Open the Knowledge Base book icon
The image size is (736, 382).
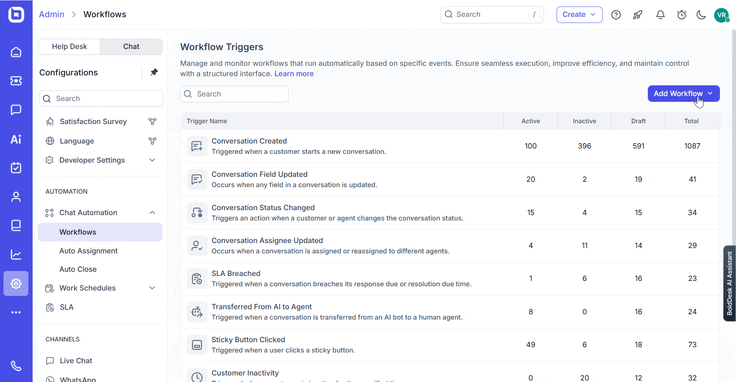(16, 225)
